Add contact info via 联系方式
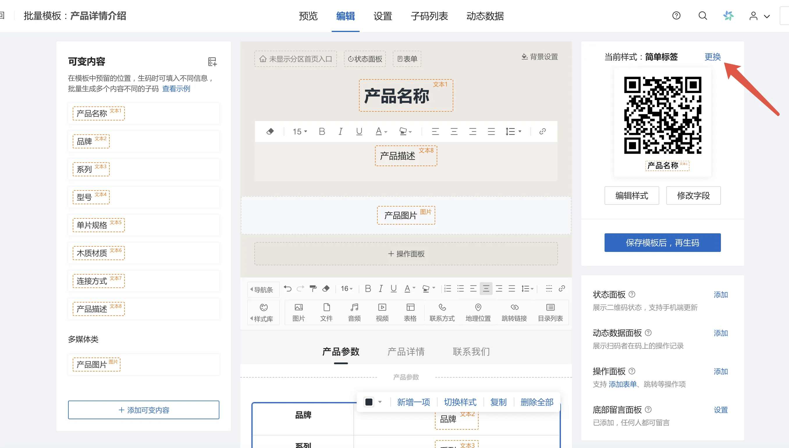789x448 pixels. pyautogui.click(x=442, y=312)
